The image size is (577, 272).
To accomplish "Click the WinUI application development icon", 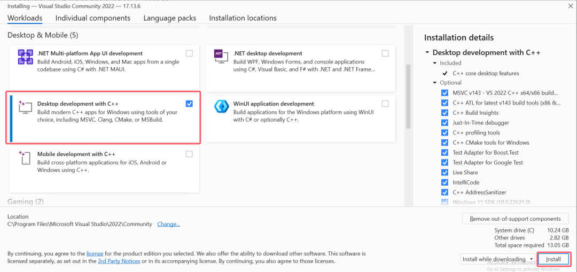I will click(x=221, y=107).
